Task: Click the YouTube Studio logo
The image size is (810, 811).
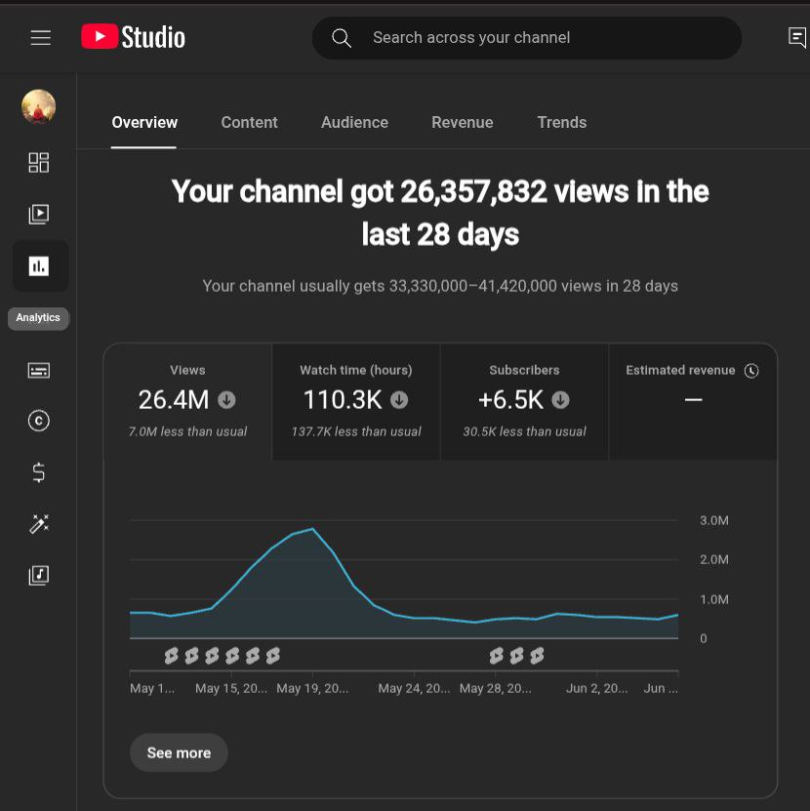Action: [133, 38]
